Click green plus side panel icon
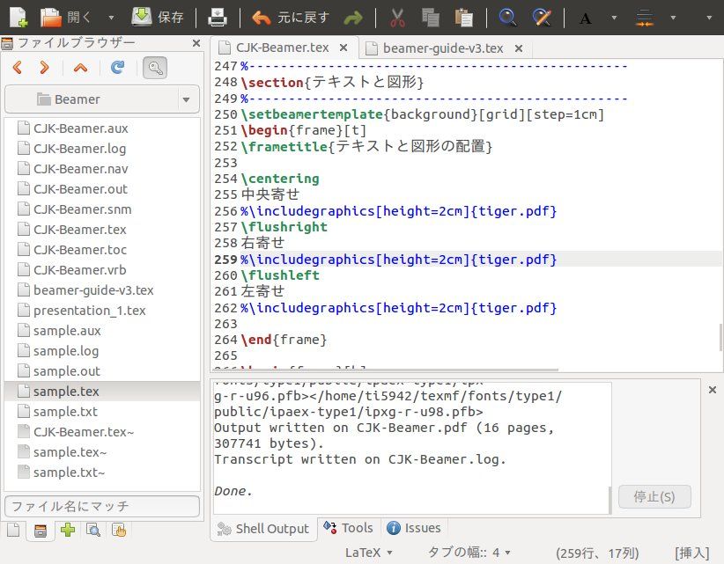 pyautogui.click(x=68, y=531)
